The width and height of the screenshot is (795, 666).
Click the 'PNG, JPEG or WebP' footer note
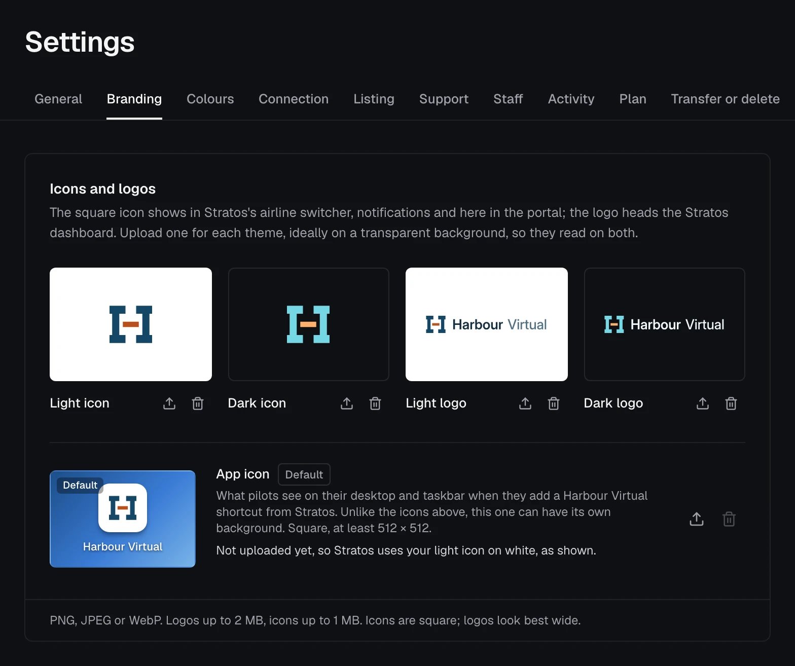(315, 620)
